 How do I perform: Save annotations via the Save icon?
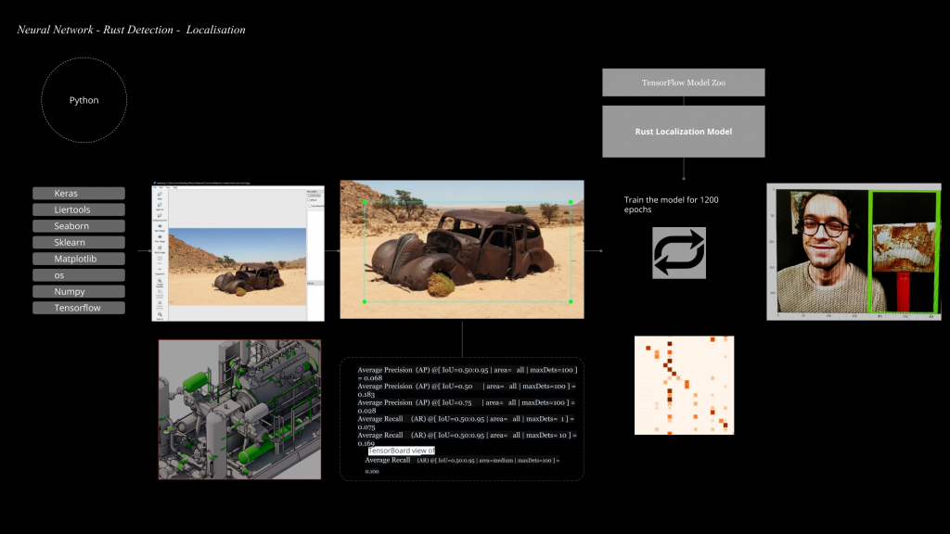(160, 258)
